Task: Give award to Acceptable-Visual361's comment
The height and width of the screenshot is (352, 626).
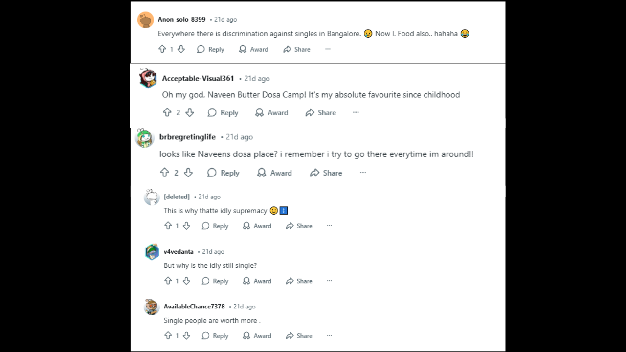Action: 271,112
